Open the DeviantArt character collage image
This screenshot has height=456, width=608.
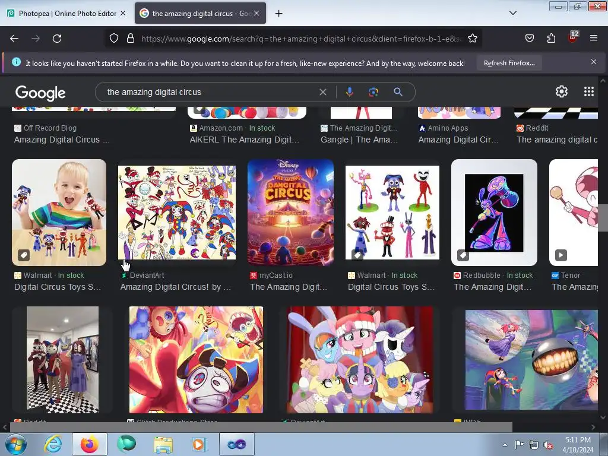177,213
